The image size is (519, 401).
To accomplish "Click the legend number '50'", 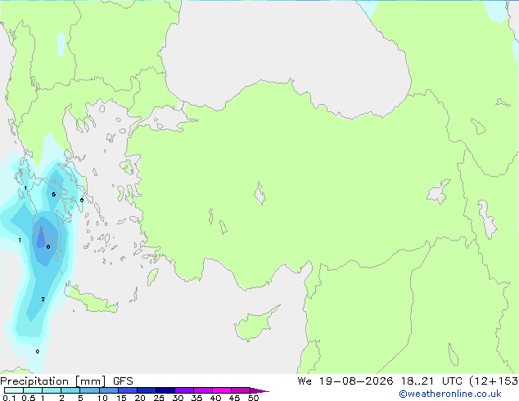I will 253,398.
